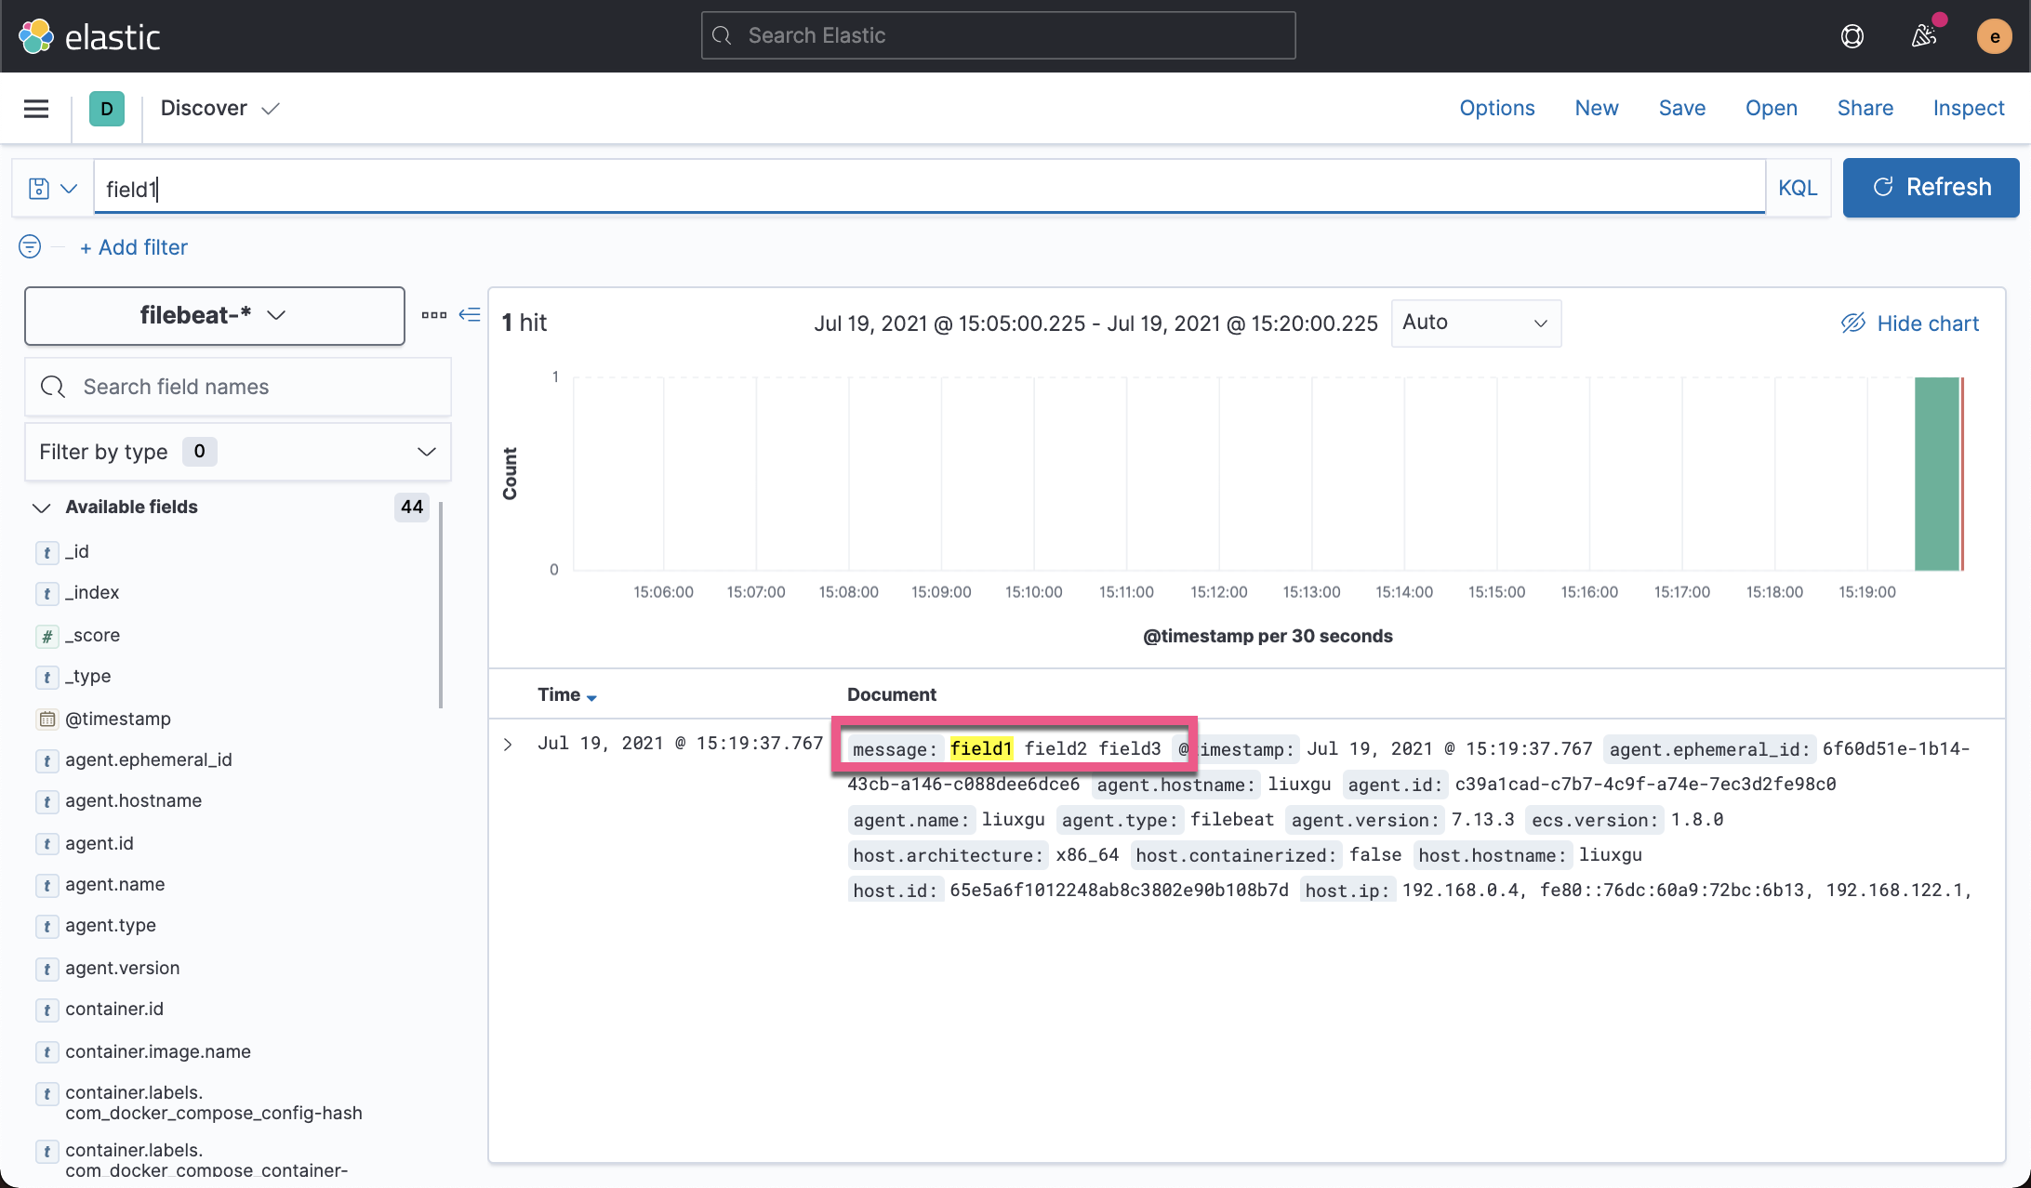Click the help lifebuoy icon

pyautogui.click(x=1852, y=36)
